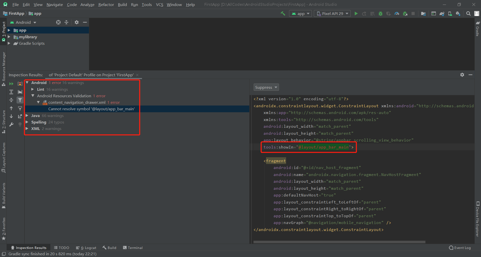Toggle the Resource Manager side tab
The width and height of the screenshot is (481, 257).
point(4,69)
